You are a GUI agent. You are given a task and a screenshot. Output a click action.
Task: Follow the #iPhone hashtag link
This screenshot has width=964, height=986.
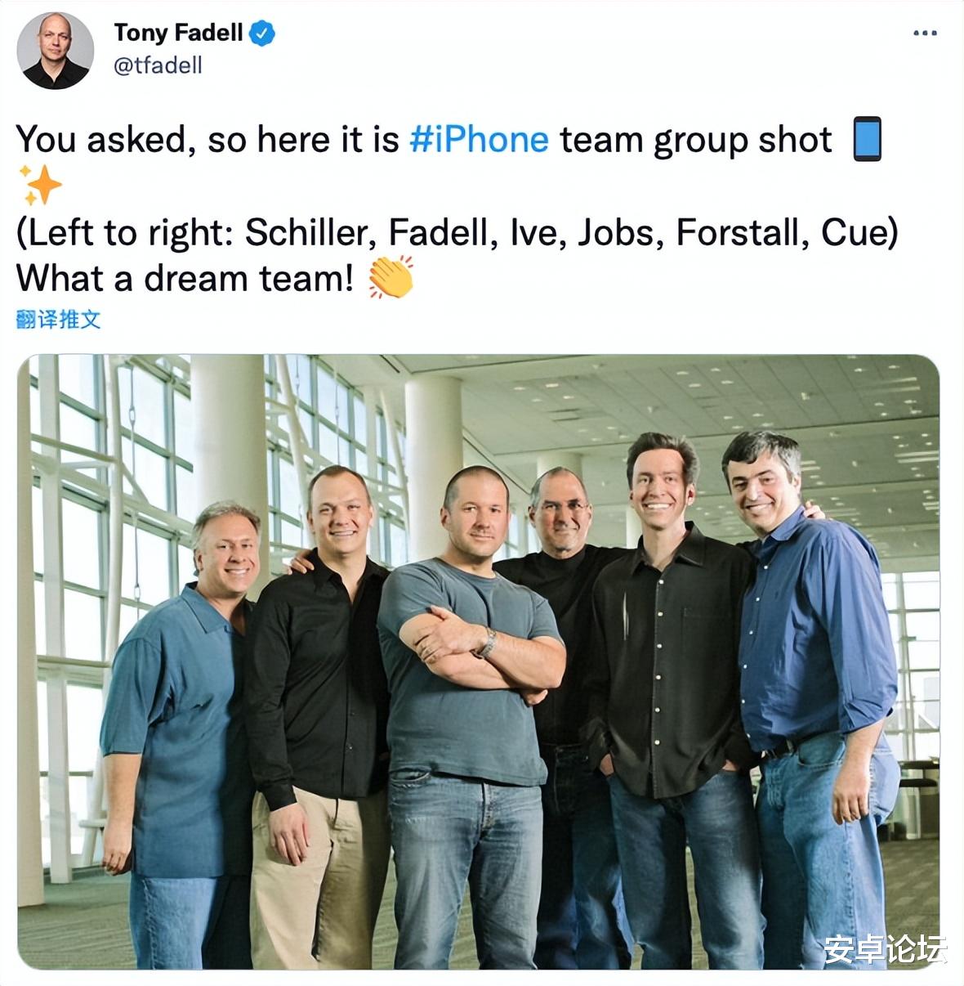[x=479, y=139]
